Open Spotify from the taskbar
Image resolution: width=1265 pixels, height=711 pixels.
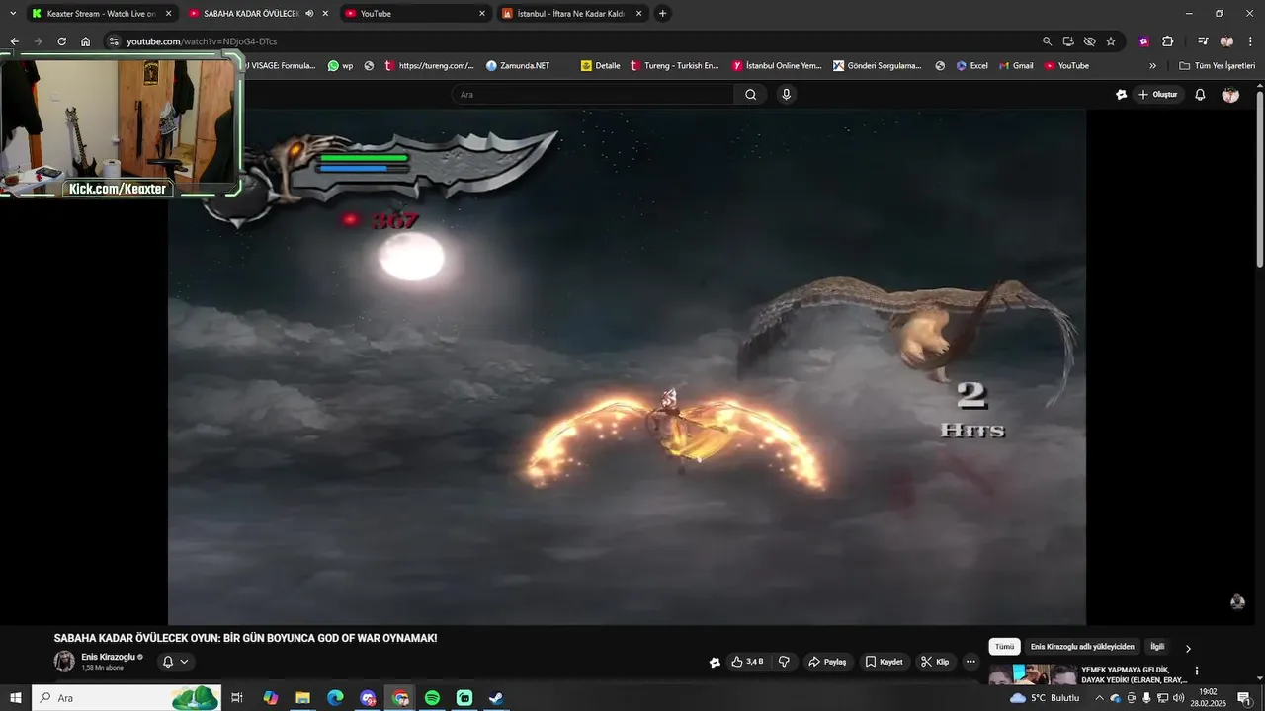432,698
